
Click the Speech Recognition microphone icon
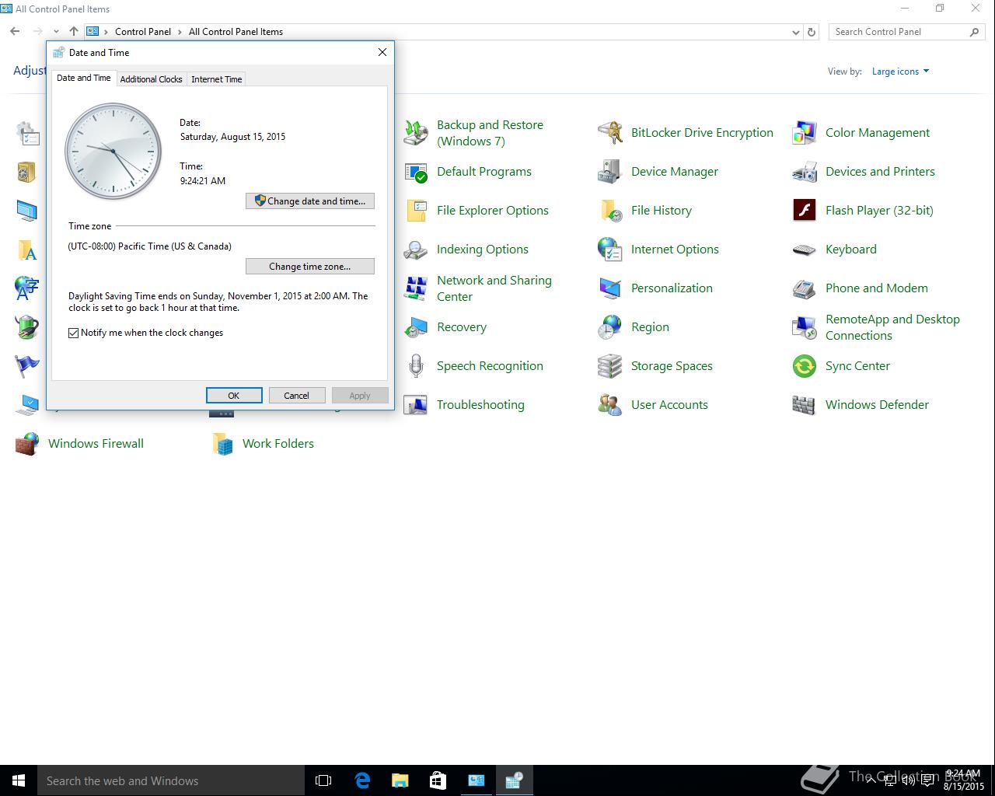click(x=416, y=366)
